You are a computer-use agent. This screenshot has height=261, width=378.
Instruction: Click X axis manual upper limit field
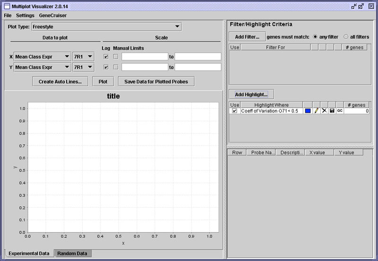click(x=198, y=57)
